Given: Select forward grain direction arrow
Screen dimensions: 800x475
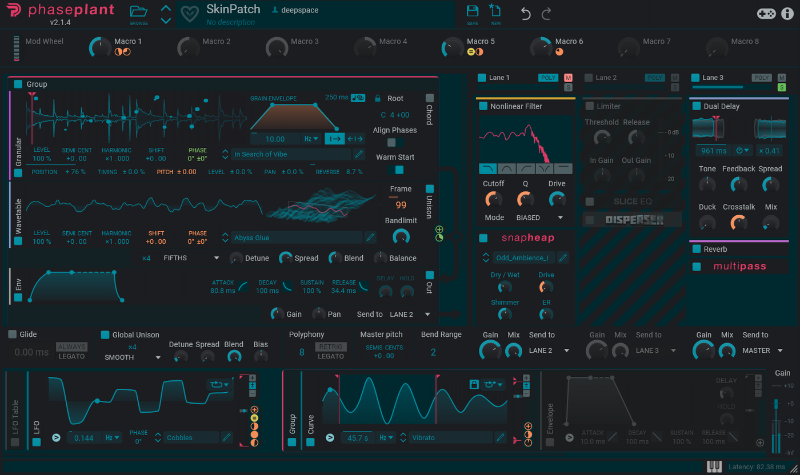Looking at the screenshot, I should coord(334,138).
